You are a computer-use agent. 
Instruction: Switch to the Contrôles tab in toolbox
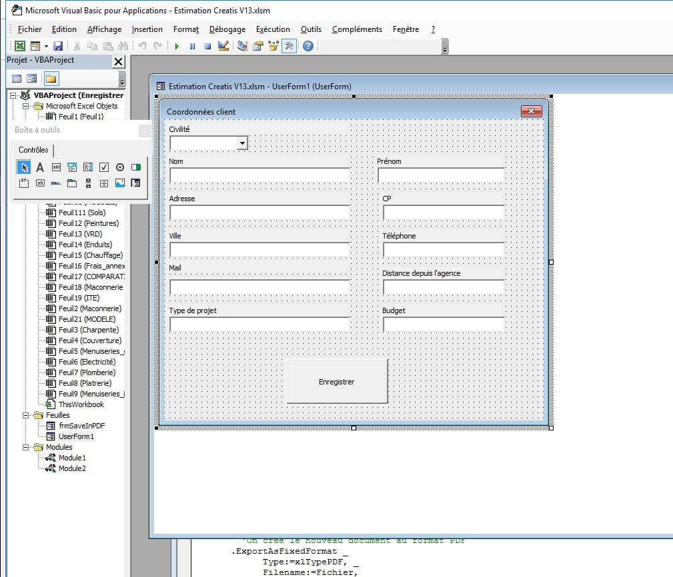(33, 150)
